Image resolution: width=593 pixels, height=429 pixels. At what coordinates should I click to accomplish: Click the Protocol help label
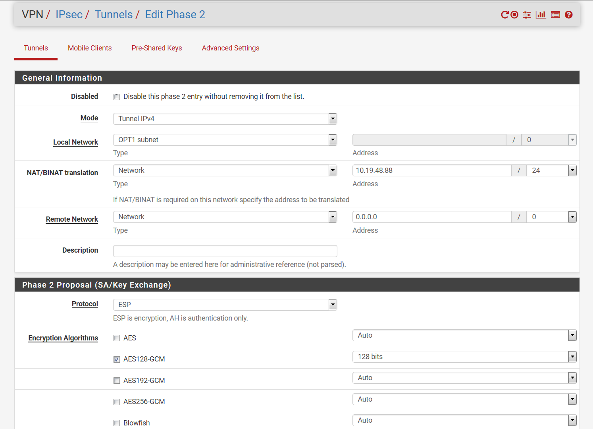[x=85, y=304]
